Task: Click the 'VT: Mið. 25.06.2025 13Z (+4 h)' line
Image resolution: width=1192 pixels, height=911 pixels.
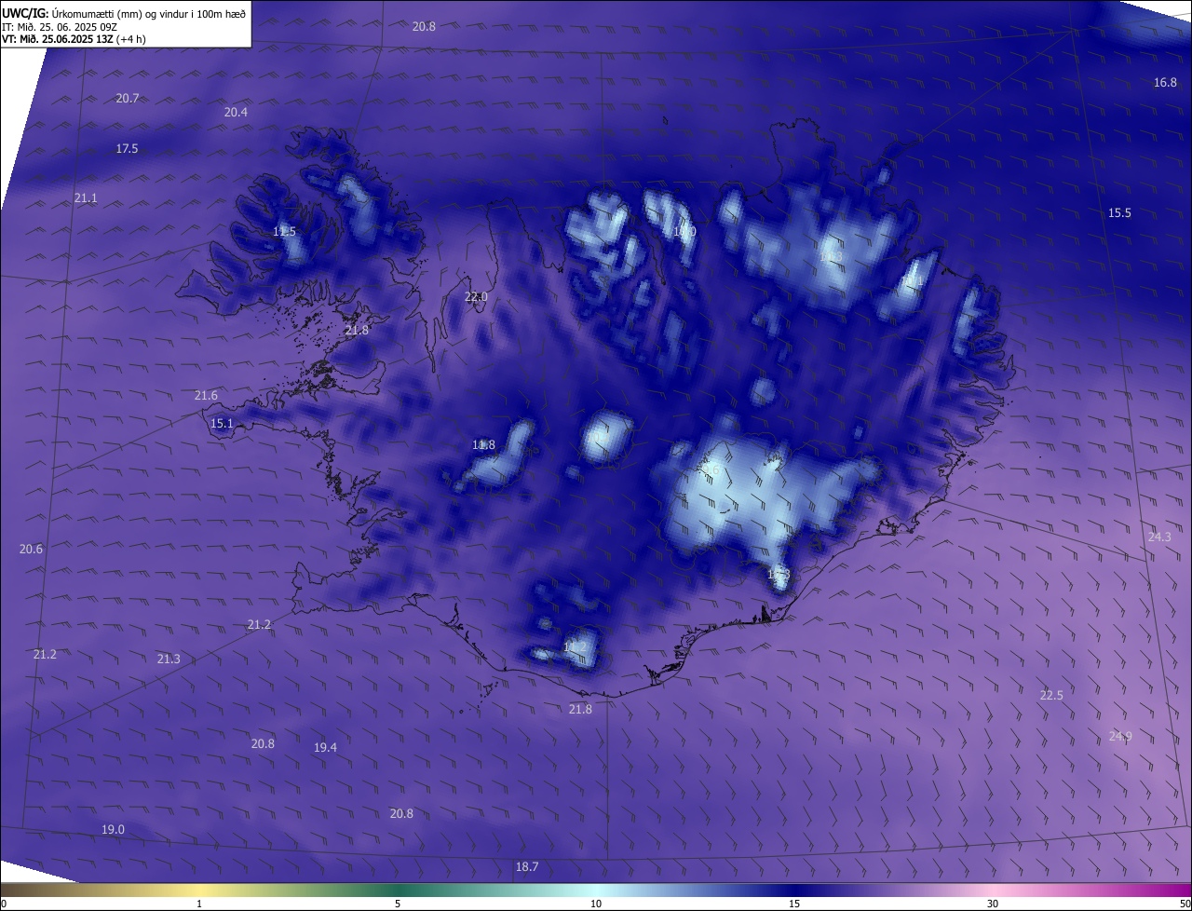Action: tap(74, 39)
